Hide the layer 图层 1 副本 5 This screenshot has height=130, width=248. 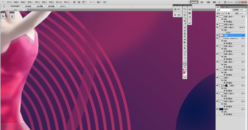[x=217, y=46]
